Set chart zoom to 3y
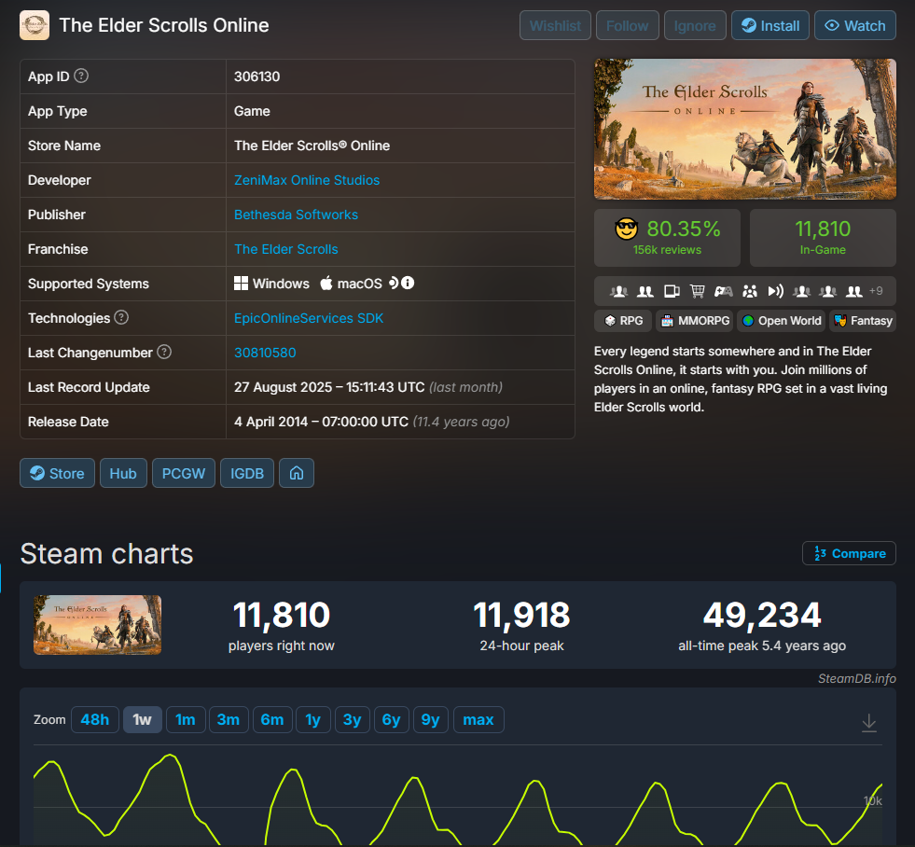This screenshot has width=915, height=847. [352, 719]
